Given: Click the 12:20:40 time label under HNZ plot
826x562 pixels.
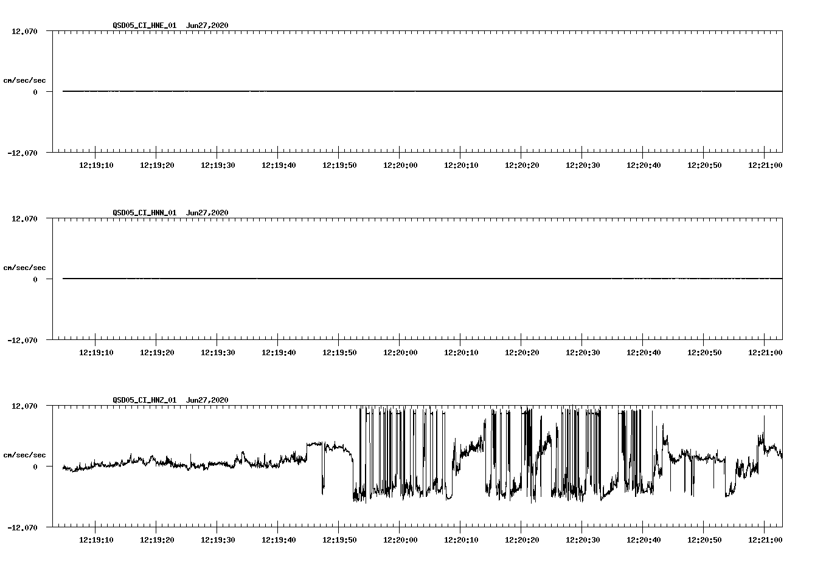Looking at the screenshot, I should [x=644, y=540].
